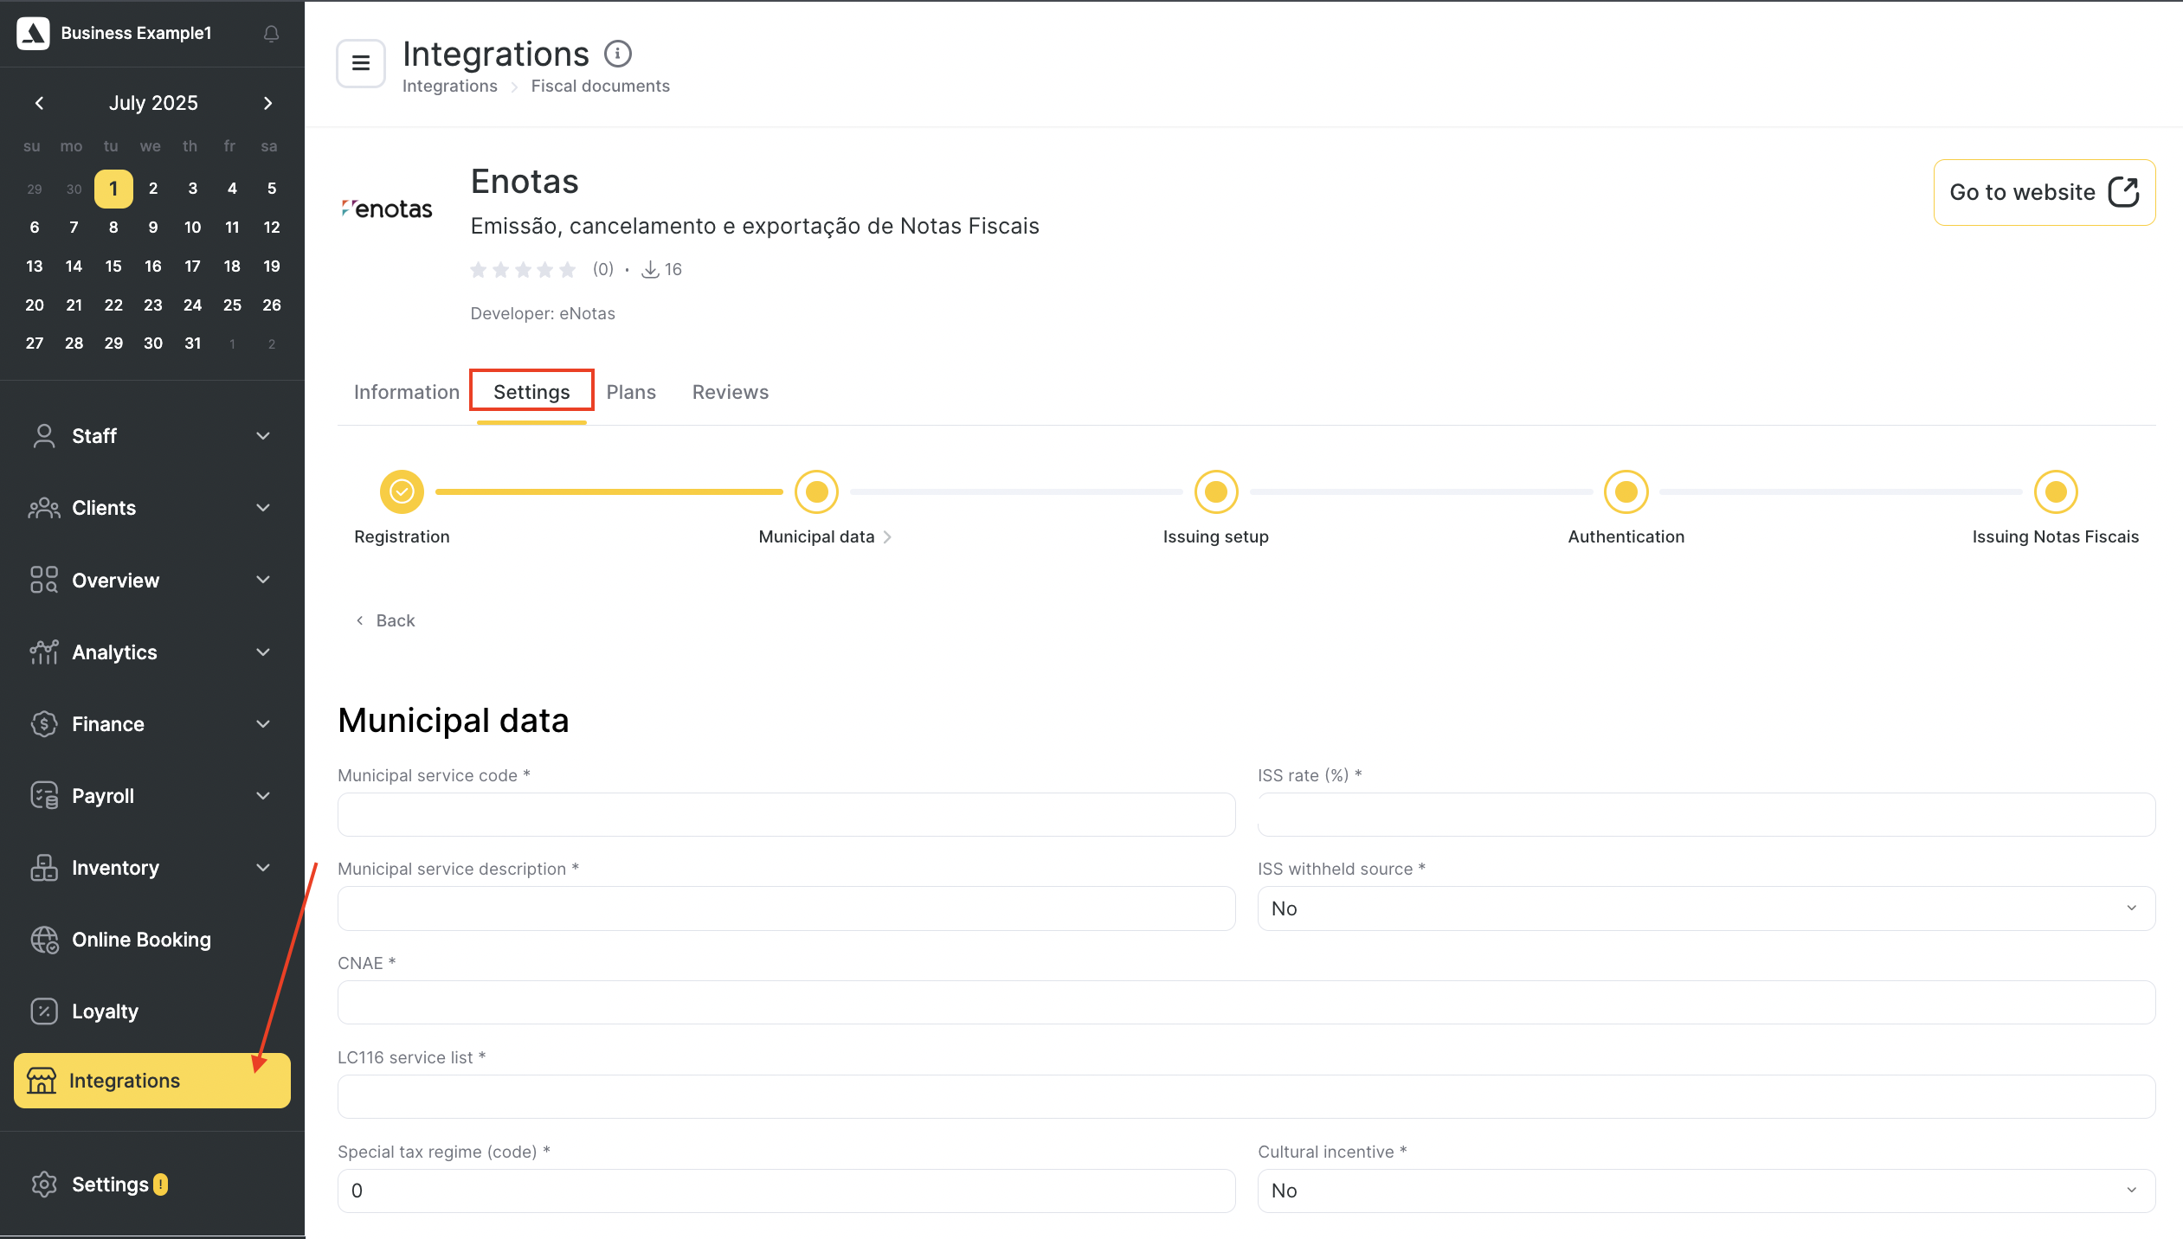
Task: Click the CNAE input field
Action: pyautogui.click(x=1246, y=1003)
